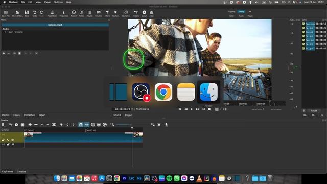Image resolution: width=327 pixels, height=184 pixels.
Task: Ripple delete with the timeline minus icon
Action: pyautogui.click(x=36, y=125)
